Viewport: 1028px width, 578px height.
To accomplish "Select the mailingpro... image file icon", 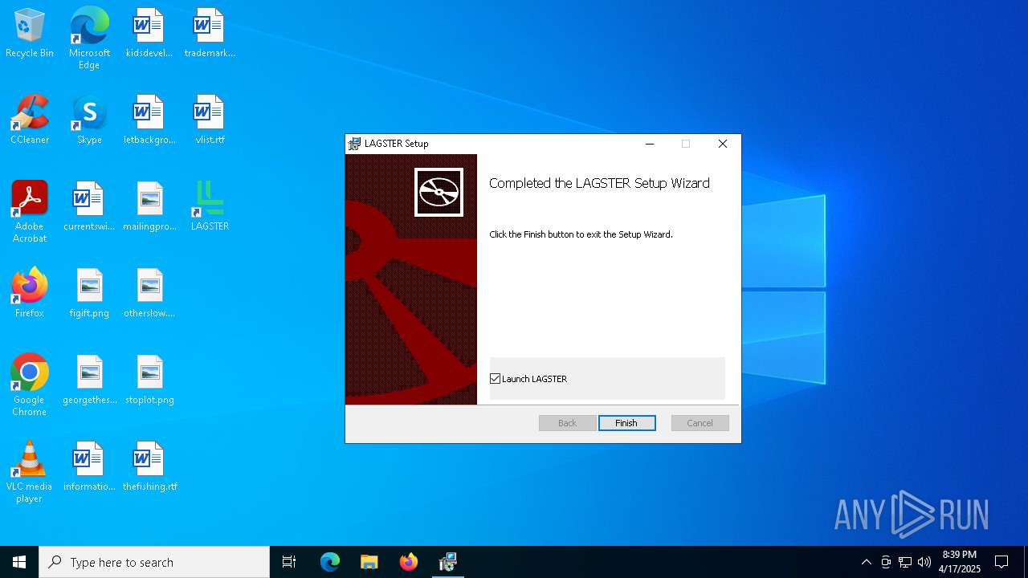I will pyautogui.click(x=149, y=206).
